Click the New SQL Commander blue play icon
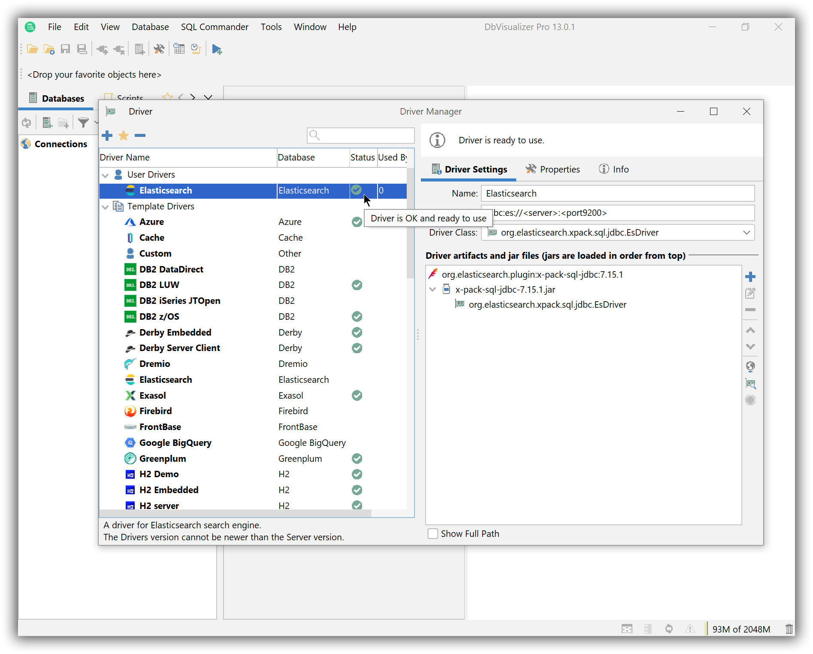This screenshot has height=654, width=813. [x=217, y=49]
